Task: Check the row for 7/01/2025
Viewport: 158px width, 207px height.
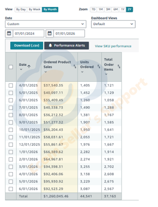Action: (11, 108)
